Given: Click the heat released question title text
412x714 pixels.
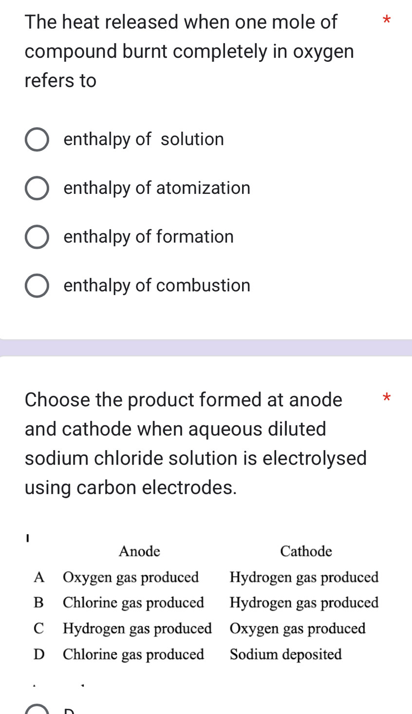Looking at the screenshot, I should 189,50.
